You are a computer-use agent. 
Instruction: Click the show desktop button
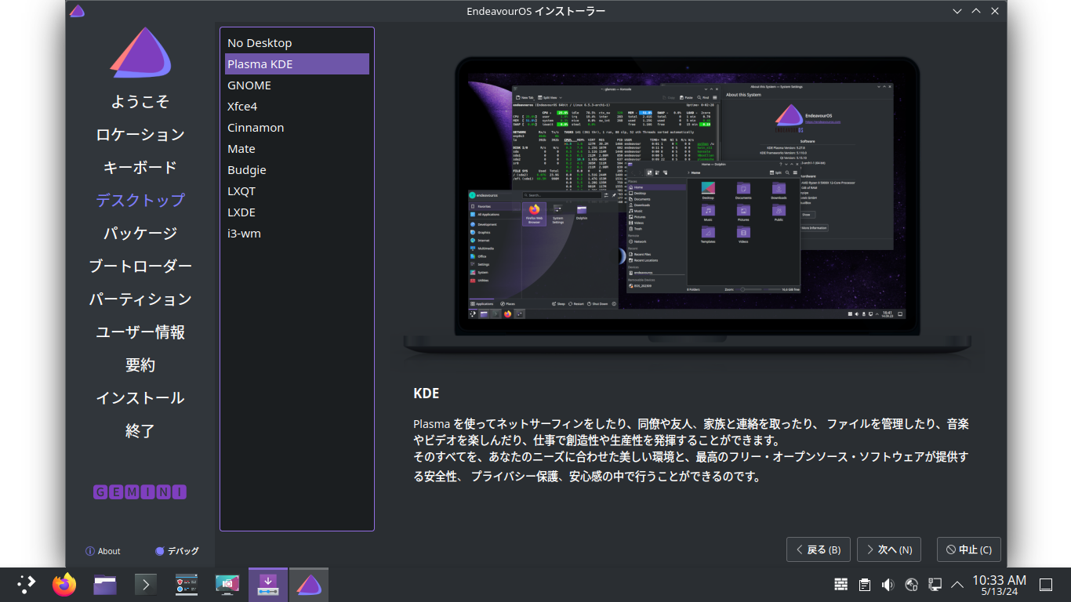click(1046, 585)
